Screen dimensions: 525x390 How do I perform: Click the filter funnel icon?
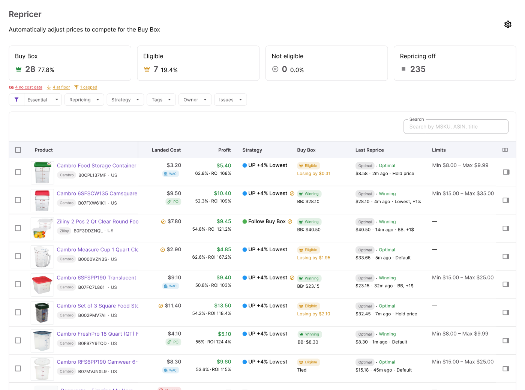coord(16,100)
